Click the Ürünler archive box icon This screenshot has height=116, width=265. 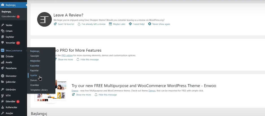[3, 56]
